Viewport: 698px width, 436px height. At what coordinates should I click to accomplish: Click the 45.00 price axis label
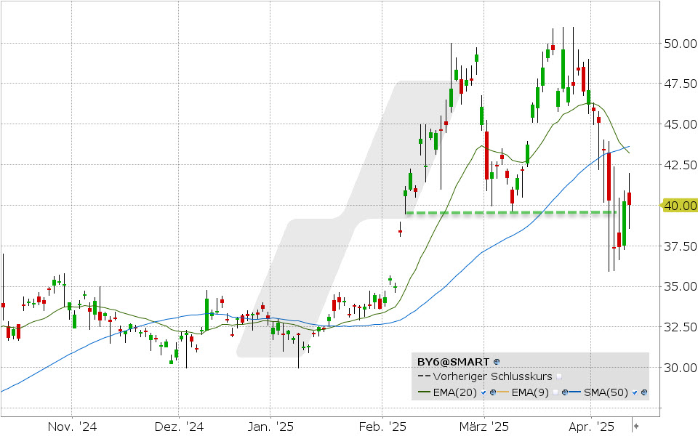680,124
